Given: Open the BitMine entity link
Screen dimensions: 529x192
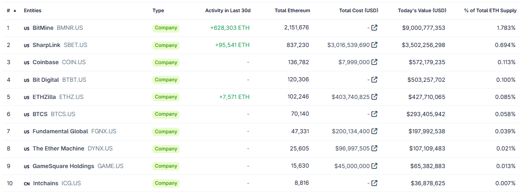Looking at the screenshot, I should coord(43,28).
